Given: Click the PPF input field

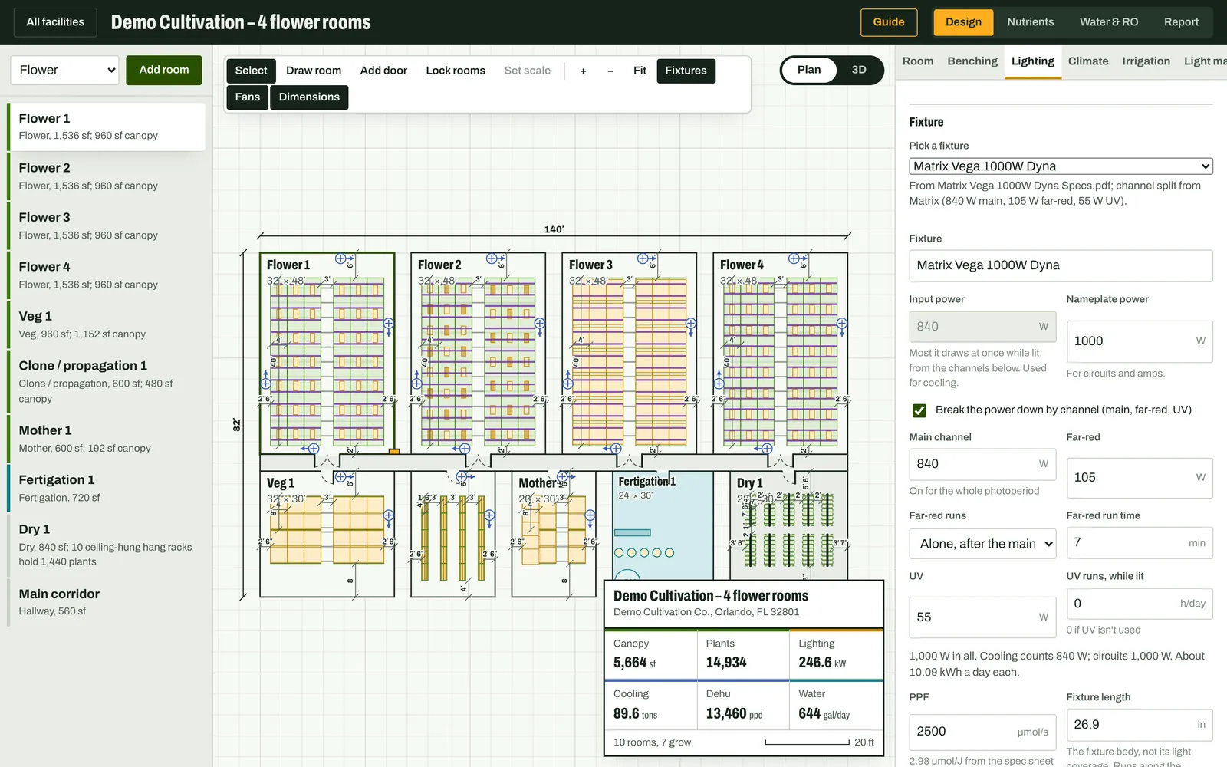Looking at the screenshot, I should tap(982, 732).
